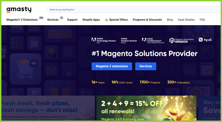Open Programs & Discounts menu
222x122 pixels.
pos(147,20)
